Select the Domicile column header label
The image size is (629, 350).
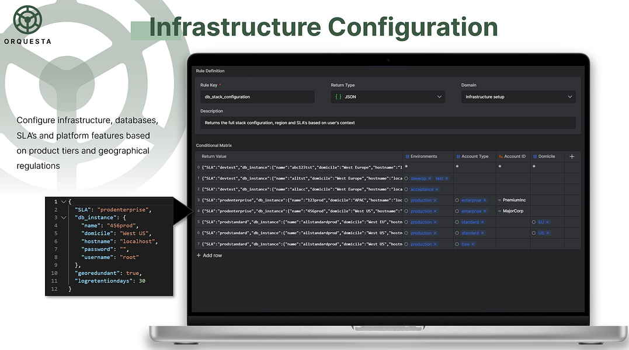[x=547, y=156]
